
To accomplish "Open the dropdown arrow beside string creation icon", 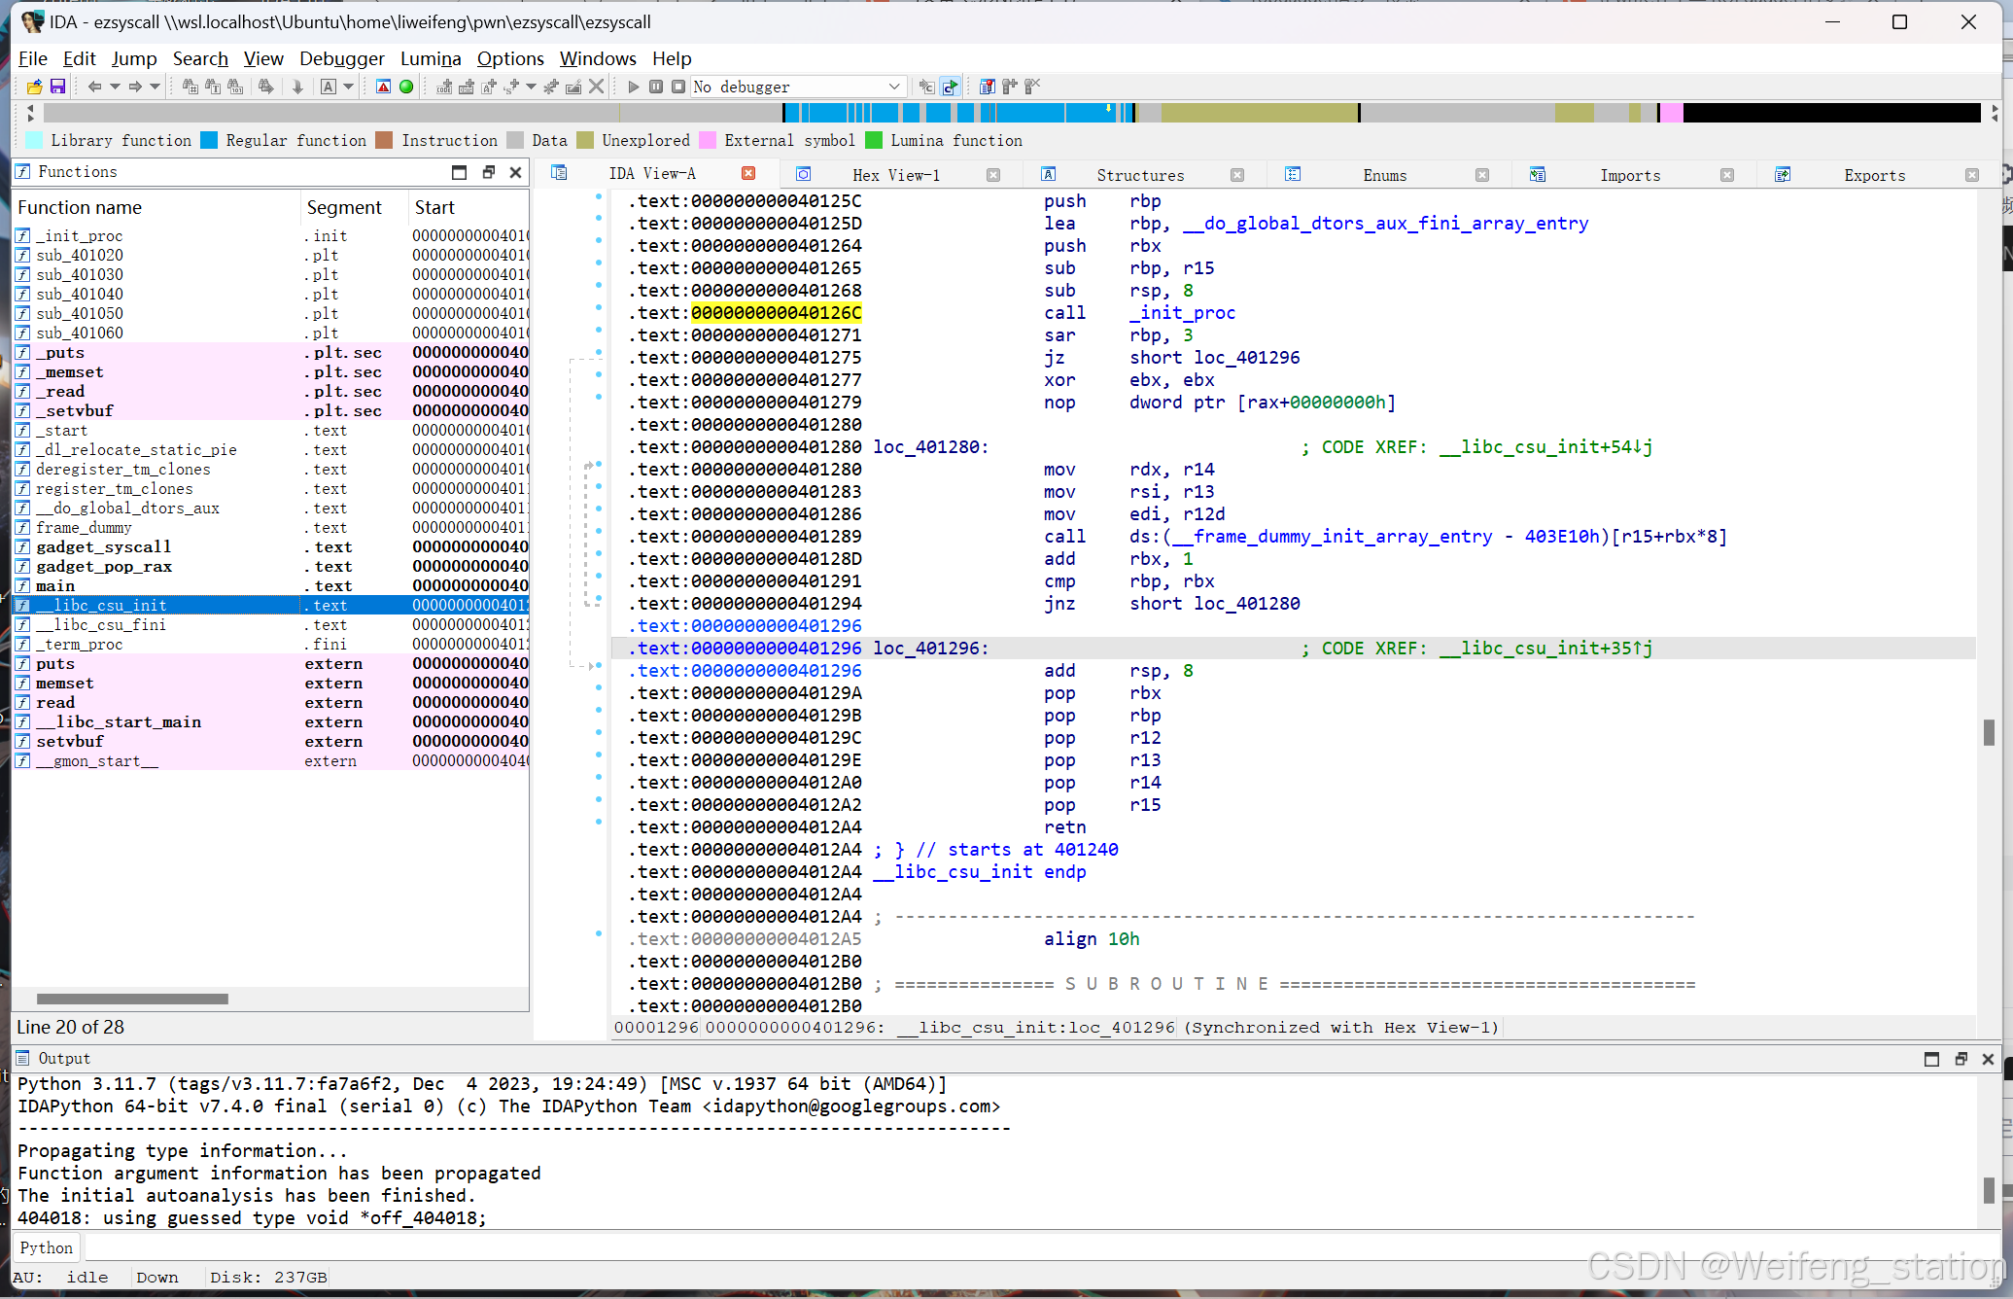I will 349,87.
